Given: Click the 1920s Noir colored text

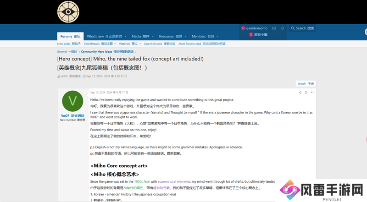Looking at the screenshot, I should pyautogui.click(x=142, y=181).
